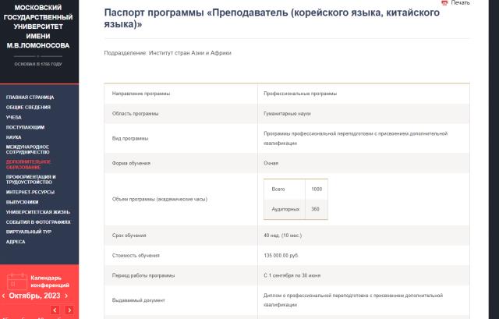Open Международное сотрудничество section
This screenshot has height=319, width=499.
click(27, 149)
